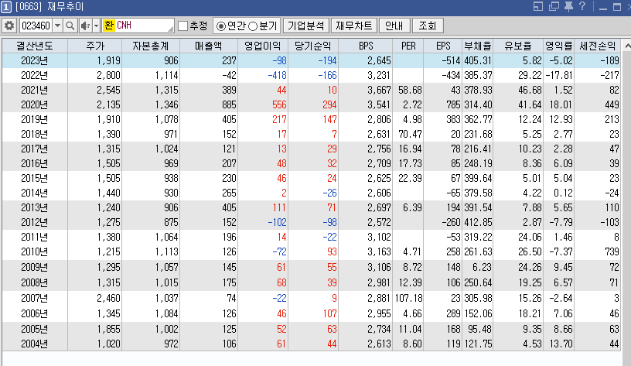The width and height of the screenshot is (631, 366).
Task: Expand the stock code 023460 dropdown
Action: [x=57, y=26]
